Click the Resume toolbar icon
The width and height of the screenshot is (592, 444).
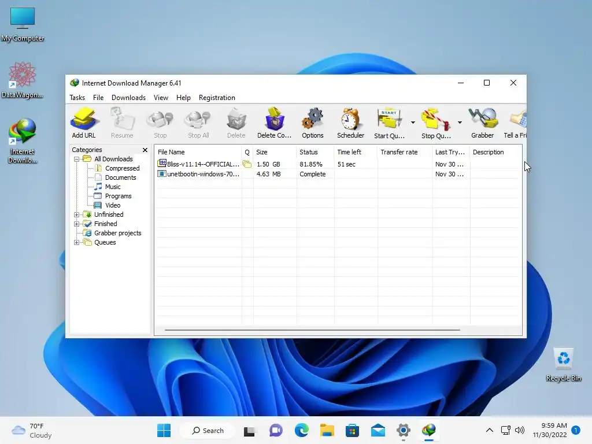(122, 123)
